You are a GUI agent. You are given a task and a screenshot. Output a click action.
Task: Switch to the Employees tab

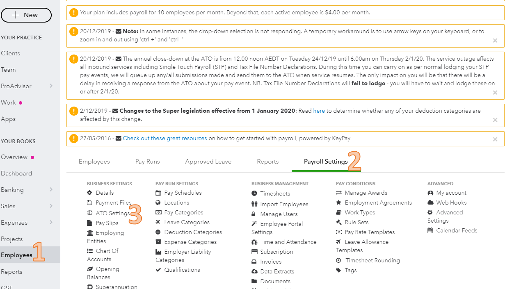(94, 162)
